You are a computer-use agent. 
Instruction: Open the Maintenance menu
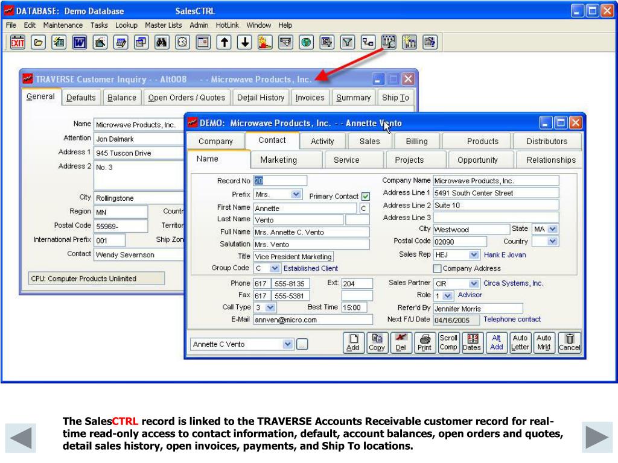[x=63, y=25]
